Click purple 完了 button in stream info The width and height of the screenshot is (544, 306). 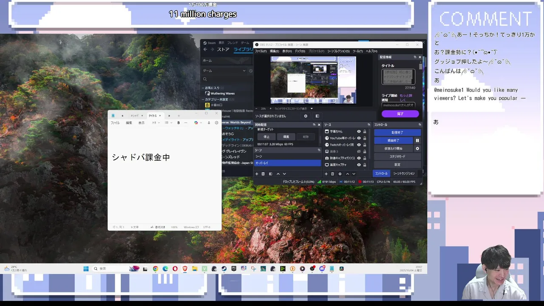click(400, 114)
